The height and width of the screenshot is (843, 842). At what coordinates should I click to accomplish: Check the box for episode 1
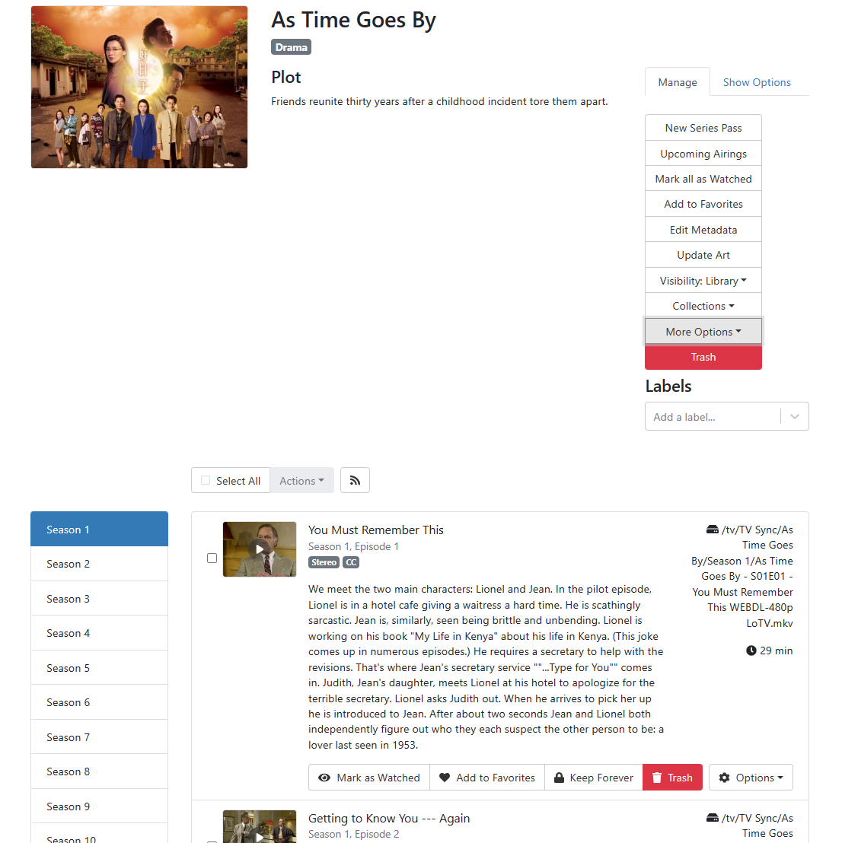click(x=212, y=558)
